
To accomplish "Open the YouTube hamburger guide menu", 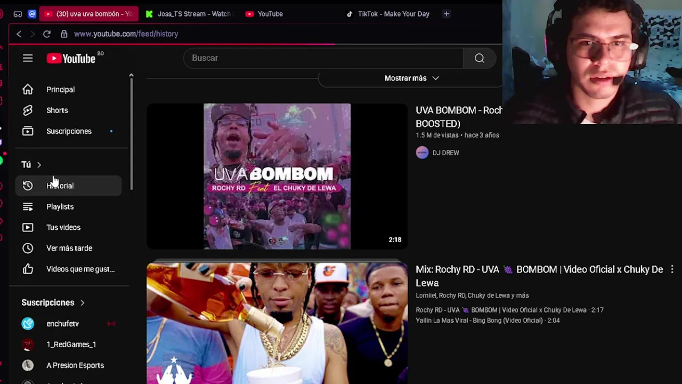I will pyautogui.click(x=28, y=58).
